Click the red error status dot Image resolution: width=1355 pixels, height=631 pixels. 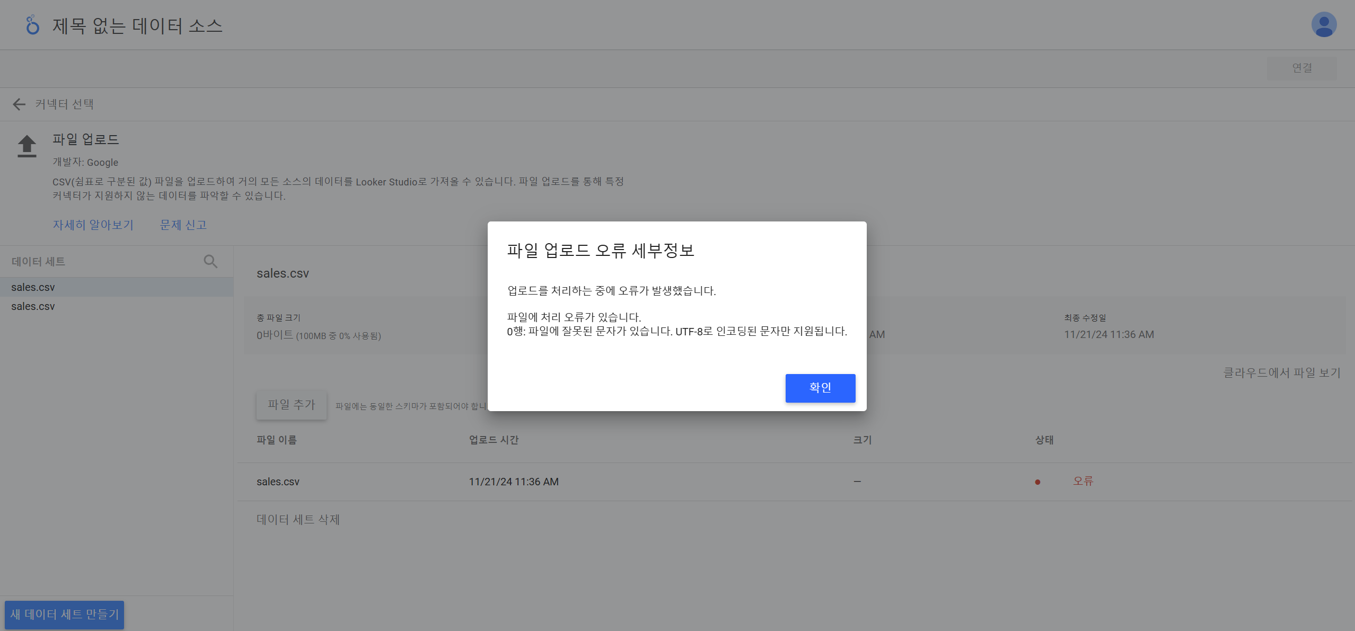point(1037,482)
